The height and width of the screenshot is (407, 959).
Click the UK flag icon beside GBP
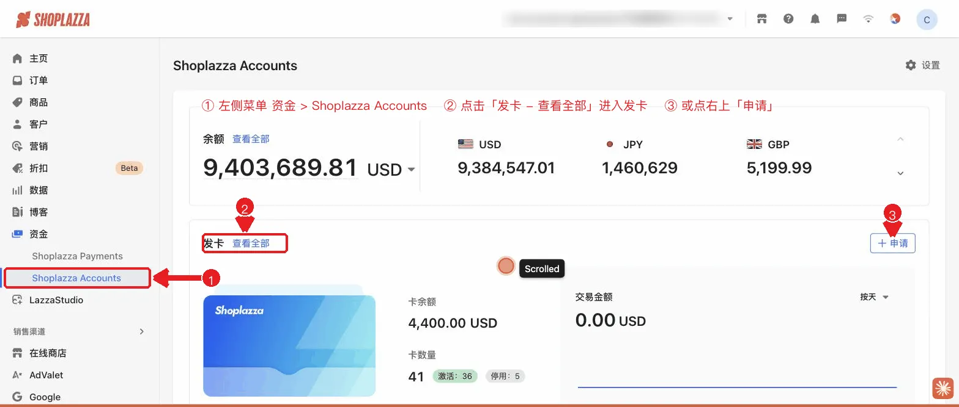[754, 145]
